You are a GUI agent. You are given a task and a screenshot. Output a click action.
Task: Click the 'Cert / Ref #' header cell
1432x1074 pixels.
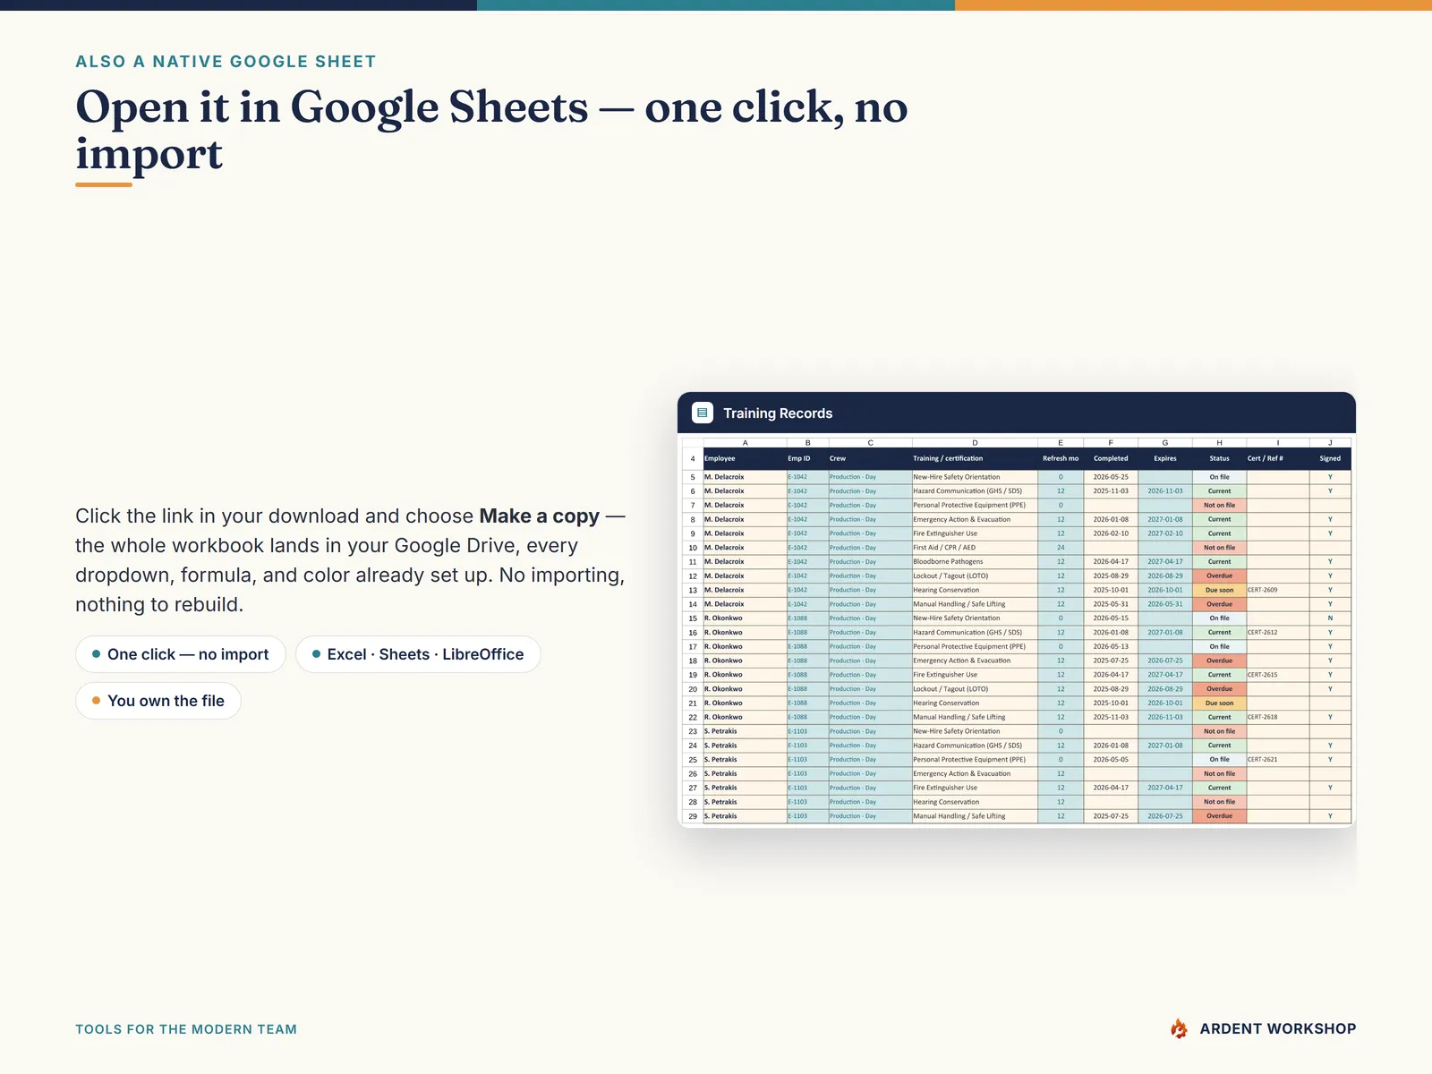1278,458
